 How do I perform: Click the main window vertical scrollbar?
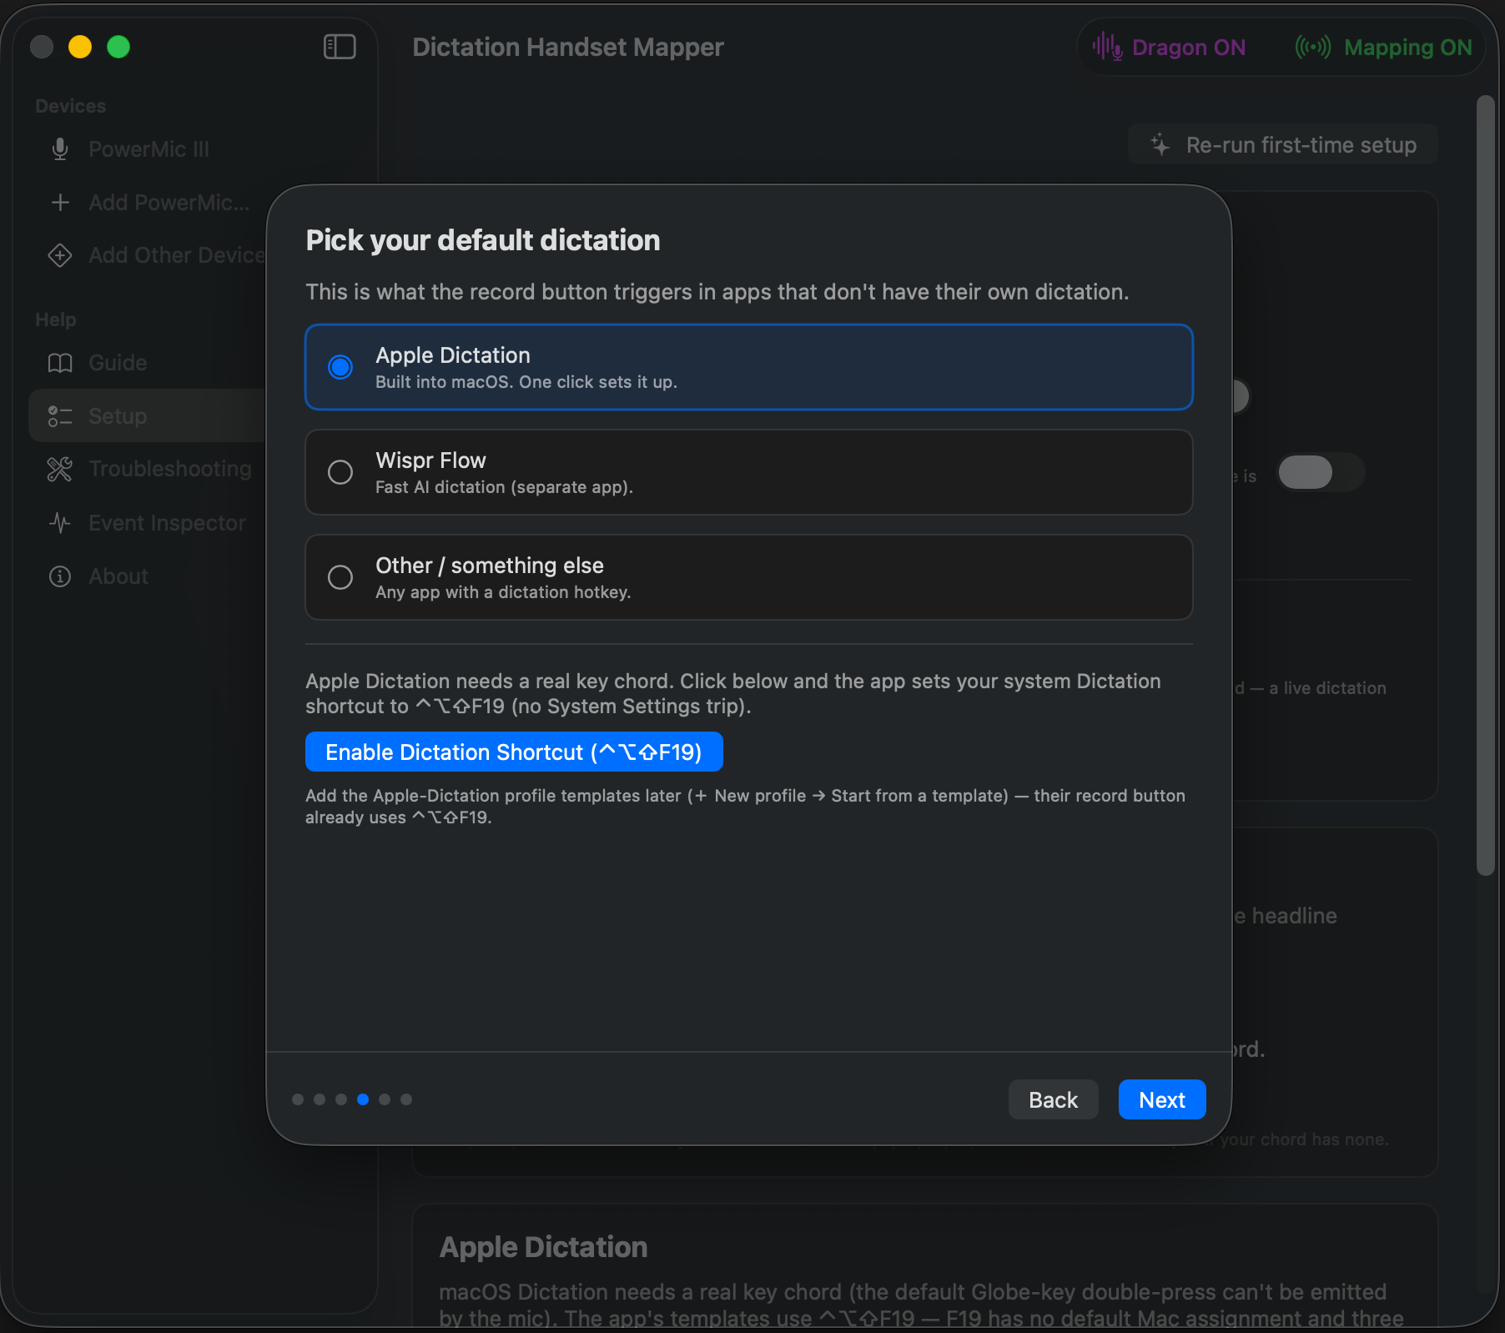click(1485, 485)
